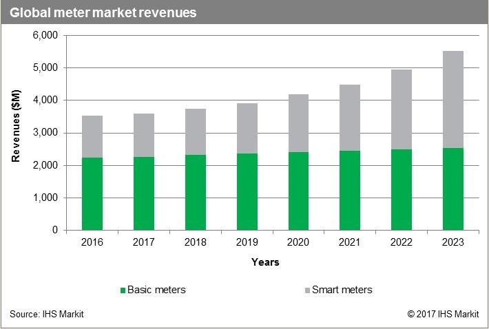Viewport: 489px width, 329px height.
Task: Click the '2016' year label
Action: pyautogui.click(x=92, y=242)
